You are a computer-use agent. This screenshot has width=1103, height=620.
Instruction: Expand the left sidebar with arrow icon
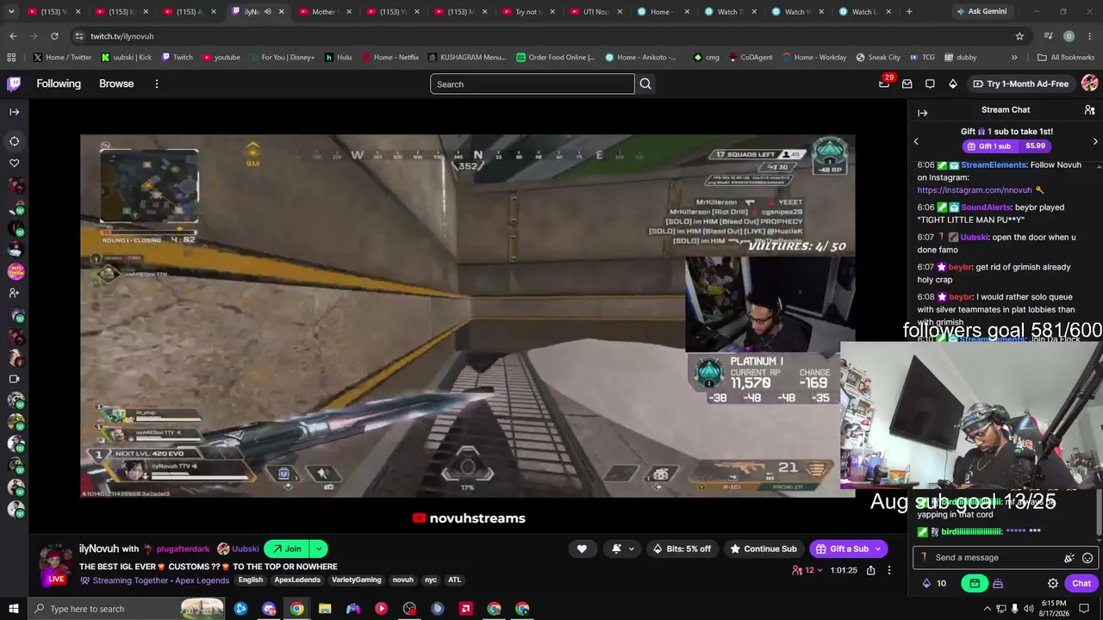(x=15, y=112)
